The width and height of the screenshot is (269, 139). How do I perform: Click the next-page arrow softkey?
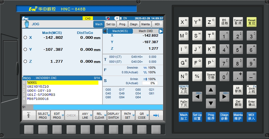[156, 115]
